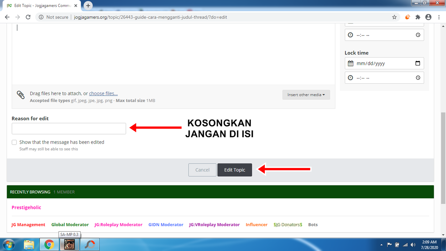Click the RECENTLY BROWSING header text
Image resolution: width=446 pixels, height=251 pixels.
pyautogui.click(x=30, y=192)
